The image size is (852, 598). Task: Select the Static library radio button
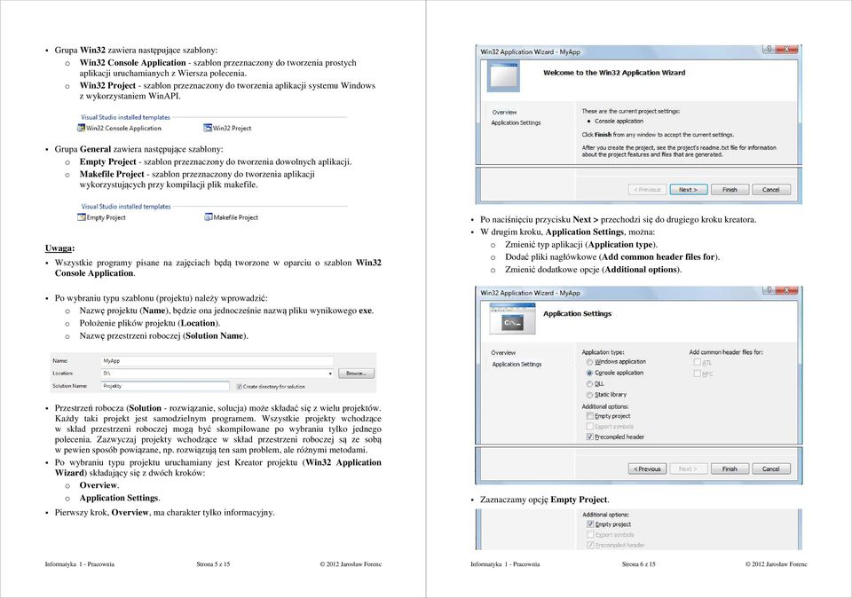click(589, 395)
